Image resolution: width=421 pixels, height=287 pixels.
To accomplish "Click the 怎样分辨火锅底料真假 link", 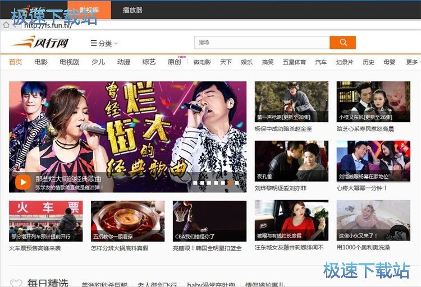I will [x=120, y=248].
